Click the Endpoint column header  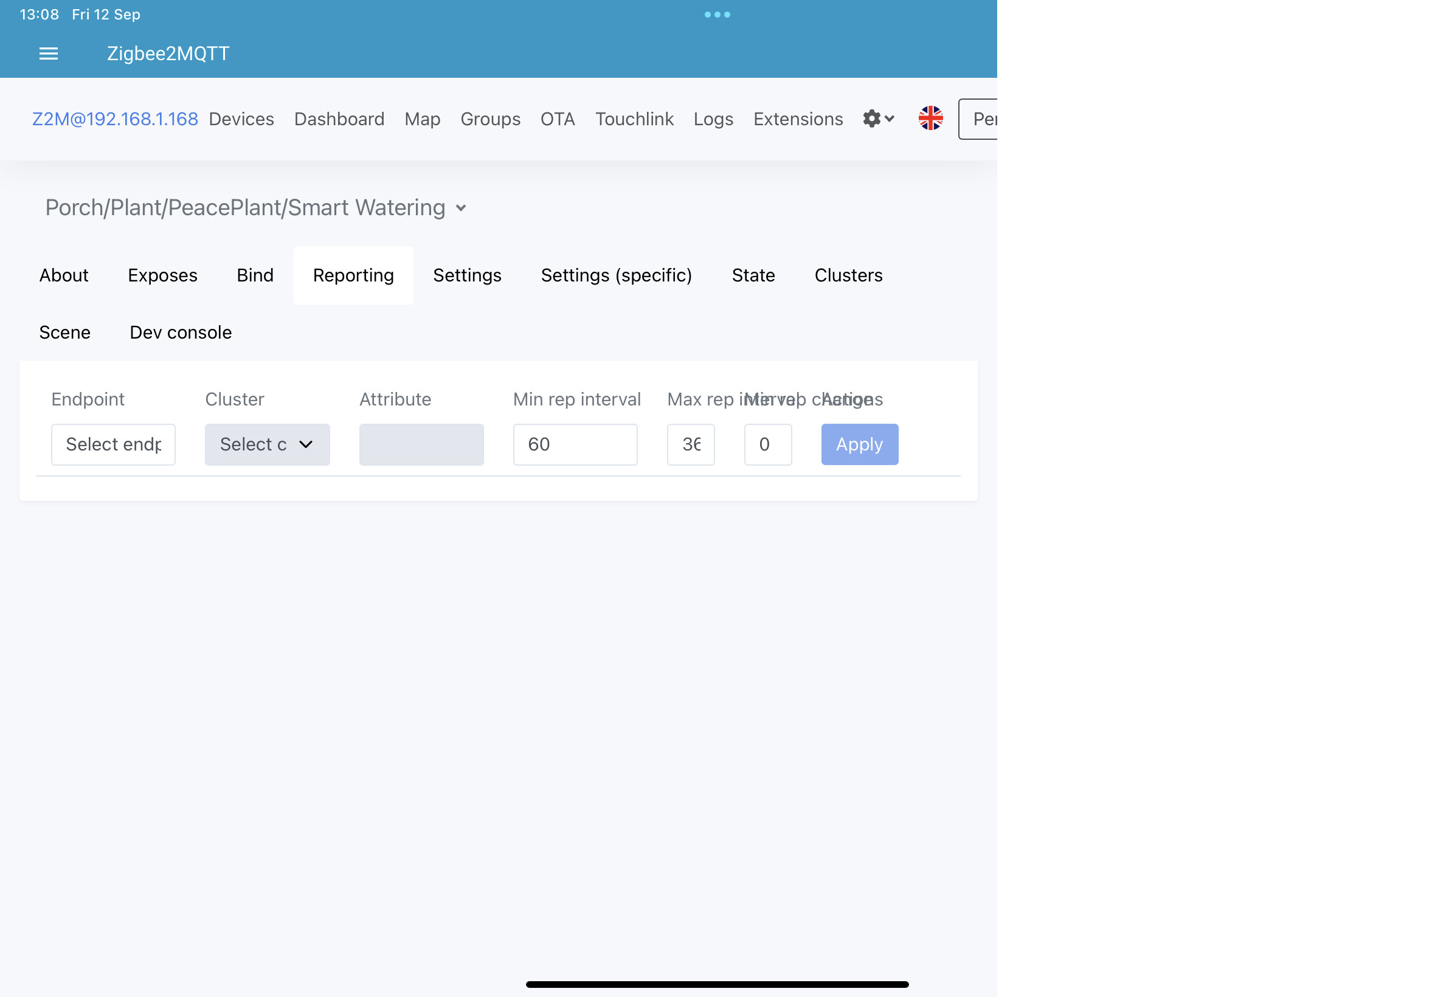88,399
